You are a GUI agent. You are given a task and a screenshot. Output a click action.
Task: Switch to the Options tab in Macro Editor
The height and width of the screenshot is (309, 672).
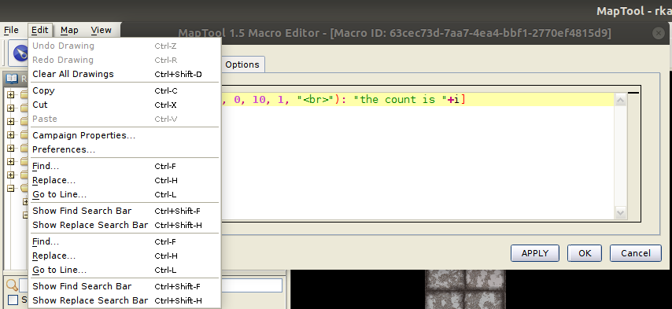coord(242,64)
